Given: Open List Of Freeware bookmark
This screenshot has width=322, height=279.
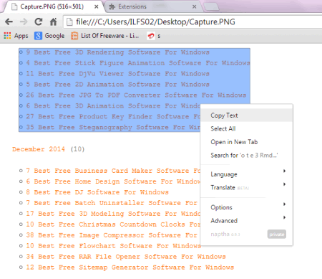Looking at the screenshot, I should coord(104,36).
